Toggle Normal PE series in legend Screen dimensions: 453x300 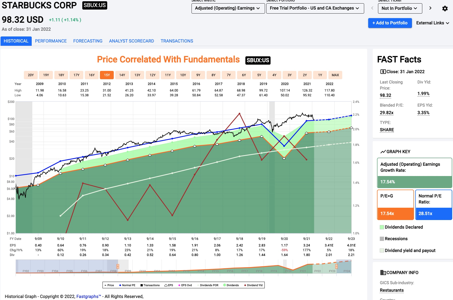tap(127, 285)
